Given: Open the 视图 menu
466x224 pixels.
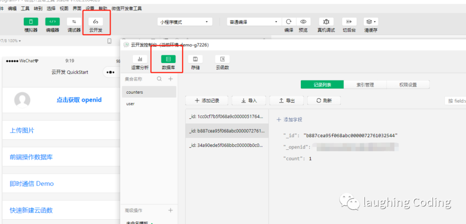Looking at the screenshot, I should pyautogui.click(x=64, y=9).
